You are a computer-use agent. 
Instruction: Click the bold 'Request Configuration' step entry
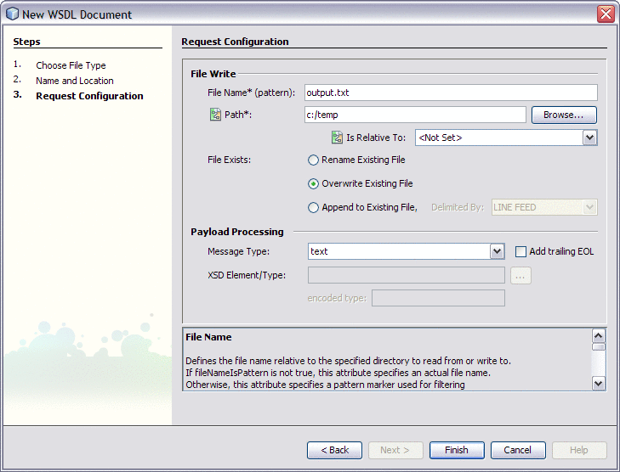(89, 96)
